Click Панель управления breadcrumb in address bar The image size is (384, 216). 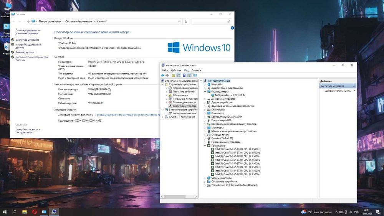(x=50, y=21)
